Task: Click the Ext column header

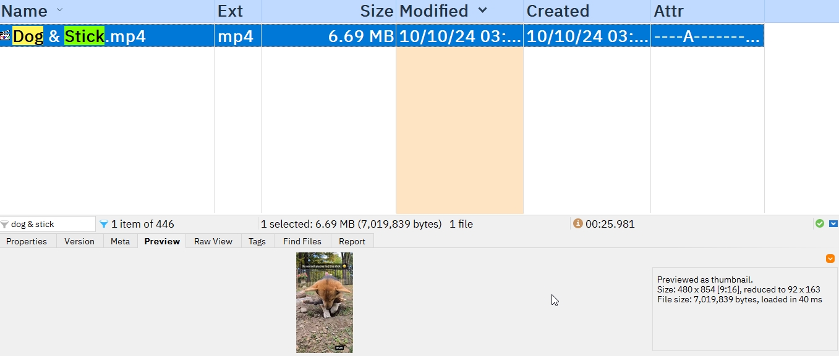Action: 231,11
